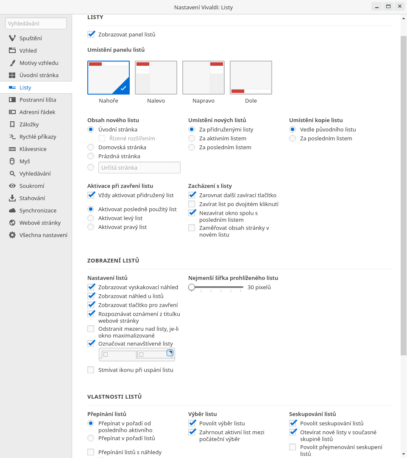Image resolution: width=407 pixels, height=458 pixels.
Task: Enable Stmívat ikonu při uspání listu
Action: [91, 370]
